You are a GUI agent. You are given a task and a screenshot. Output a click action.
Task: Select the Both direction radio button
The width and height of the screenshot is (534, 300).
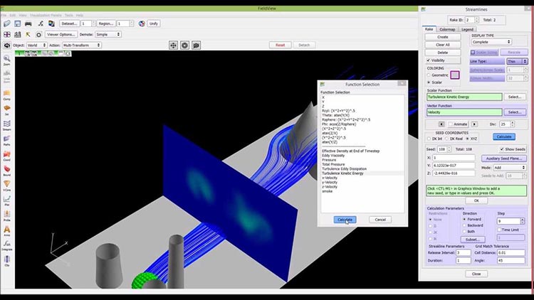(x=464, y=231)
